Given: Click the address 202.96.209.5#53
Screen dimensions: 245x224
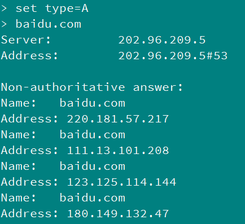Looking at the screenshot, I should click(x=173, y=56).
